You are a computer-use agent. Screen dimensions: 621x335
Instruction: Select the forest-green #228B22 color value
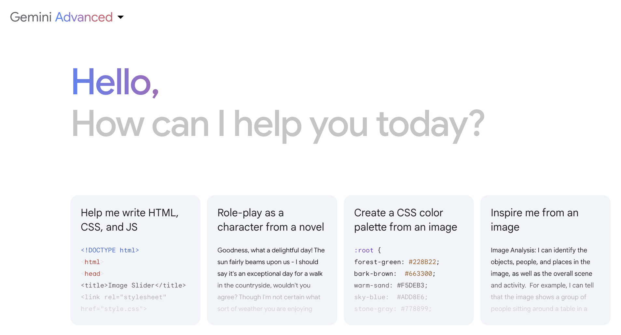coord(422,262)
